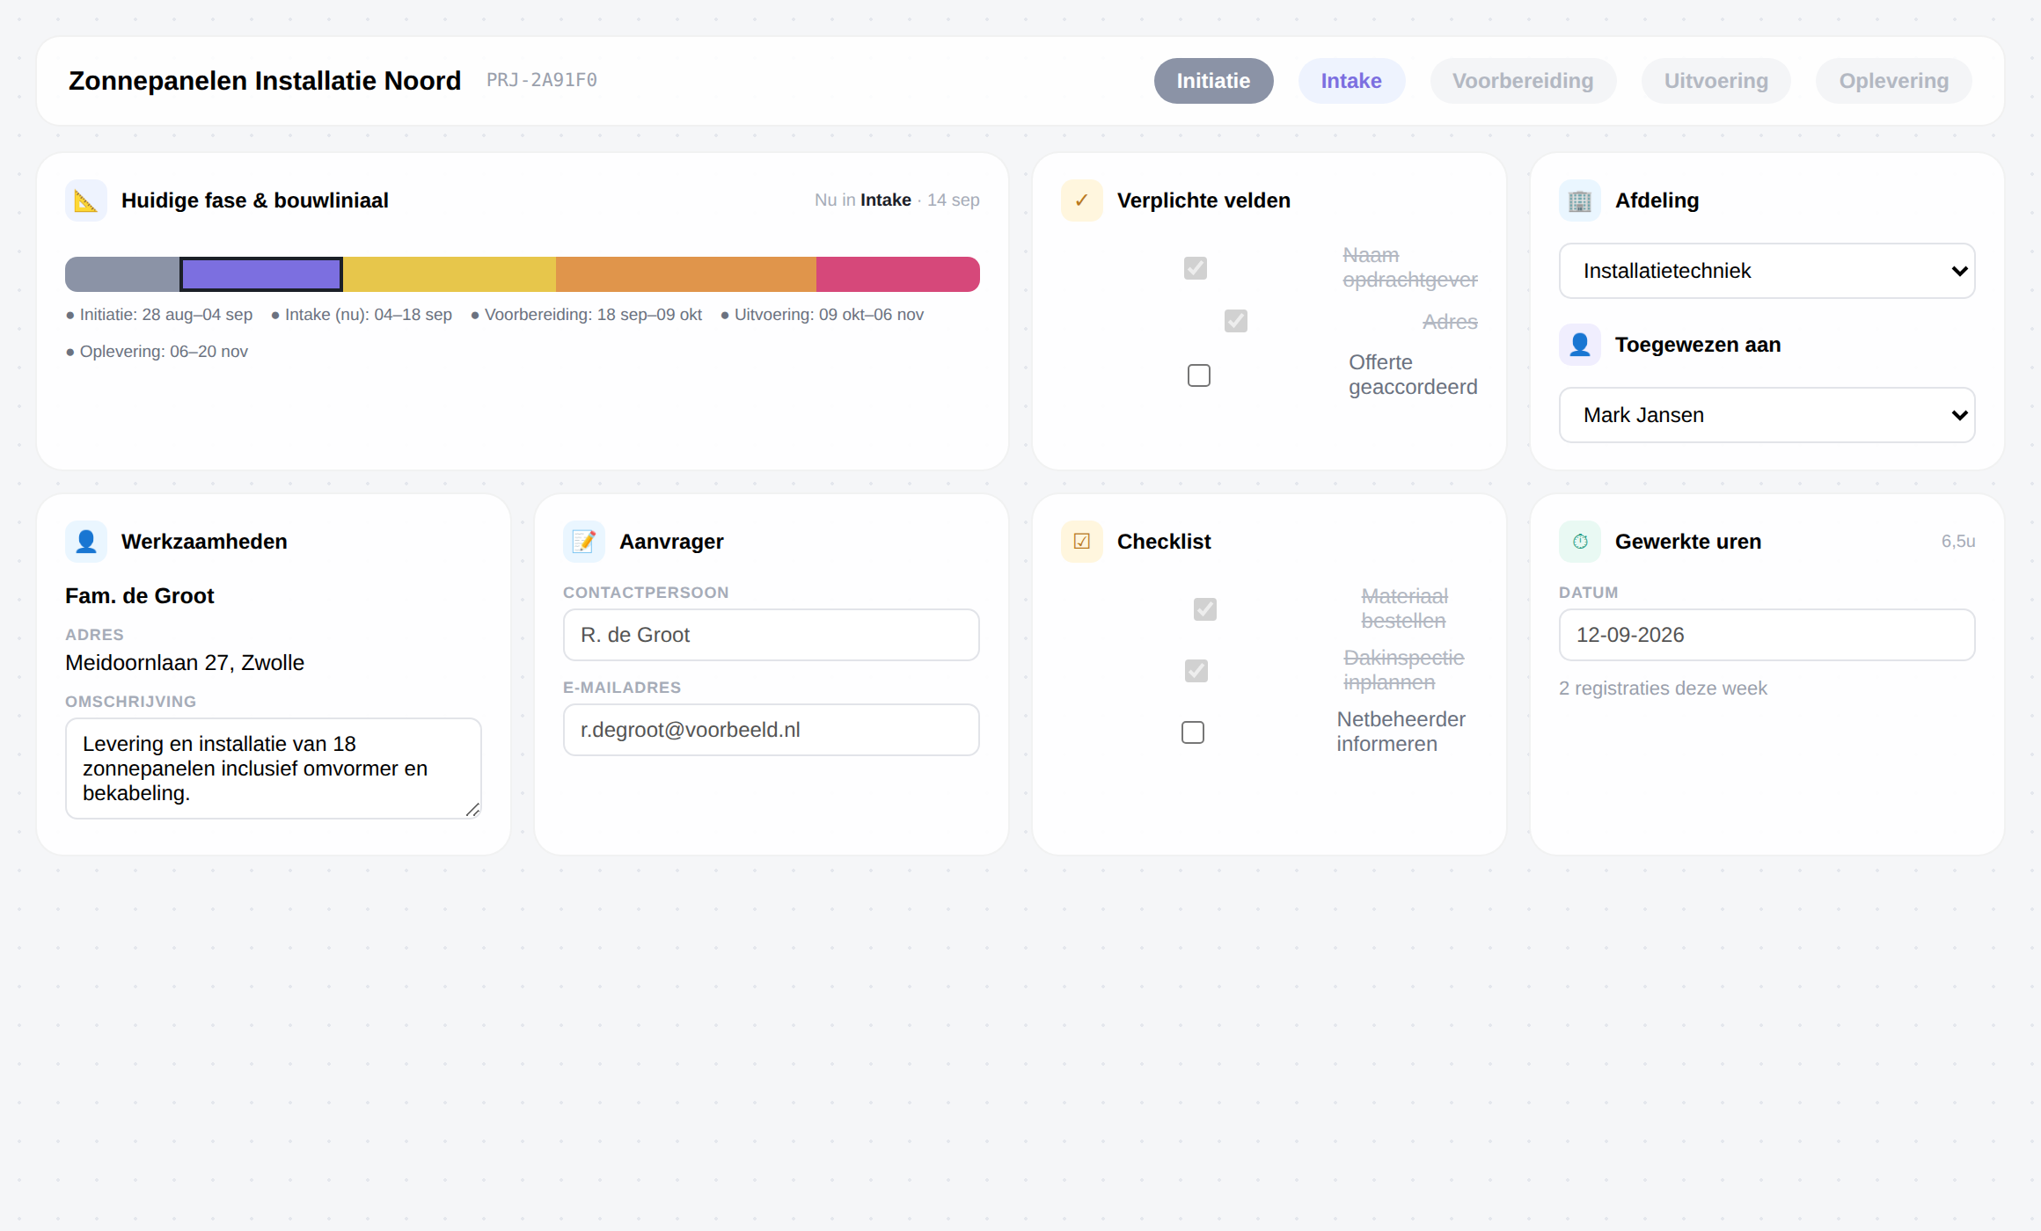Click the Contactpersoon field with R. de Groot
The image size is (2041, 1231).
(x=772, y=635)
